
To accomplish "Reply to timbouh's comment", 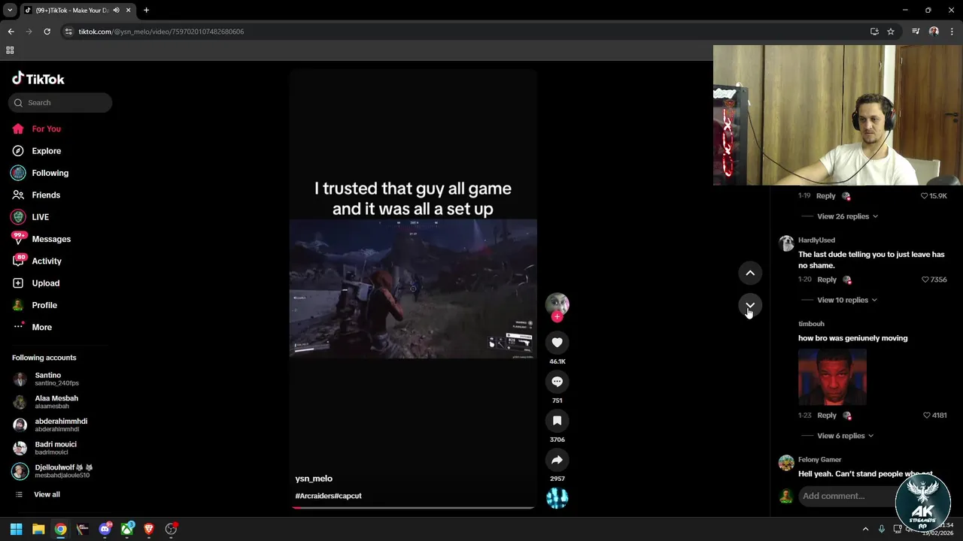I will click(827, 416).
